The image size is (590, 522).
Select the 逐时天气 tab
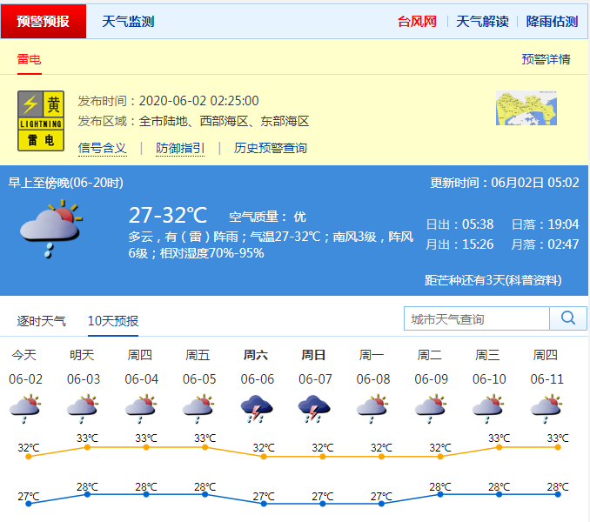42,321
